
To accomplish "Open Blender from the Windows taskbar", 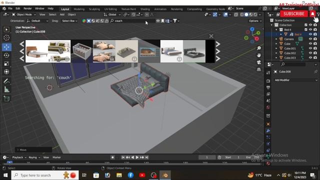I will pos(165,175).
